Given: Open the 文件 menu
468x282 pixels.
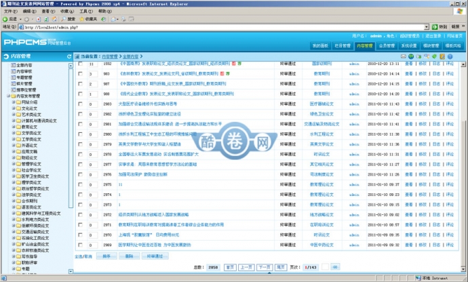Looking at the screenshot, I should (x=10, y=11).
